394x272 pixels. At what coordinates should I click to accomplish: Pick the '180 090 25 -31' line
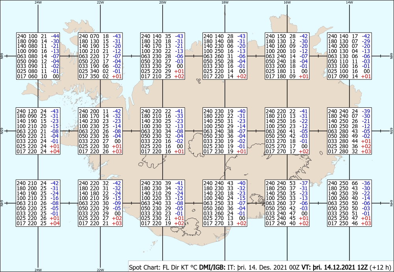click(38, 116)
